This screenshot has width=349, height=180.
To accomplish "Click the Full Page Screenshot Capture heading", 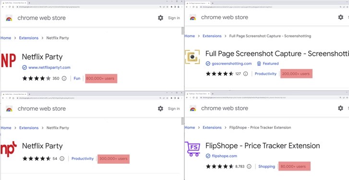I will [x=277, y=54].
